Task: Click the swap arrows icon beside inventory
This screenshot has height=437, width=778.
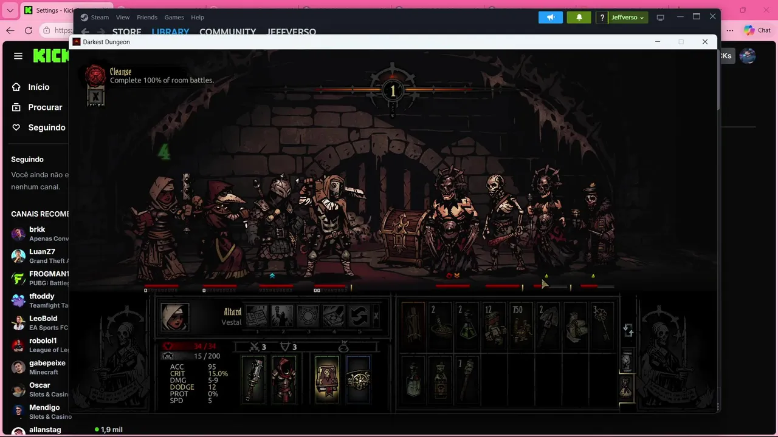Action: click(628, 330)
